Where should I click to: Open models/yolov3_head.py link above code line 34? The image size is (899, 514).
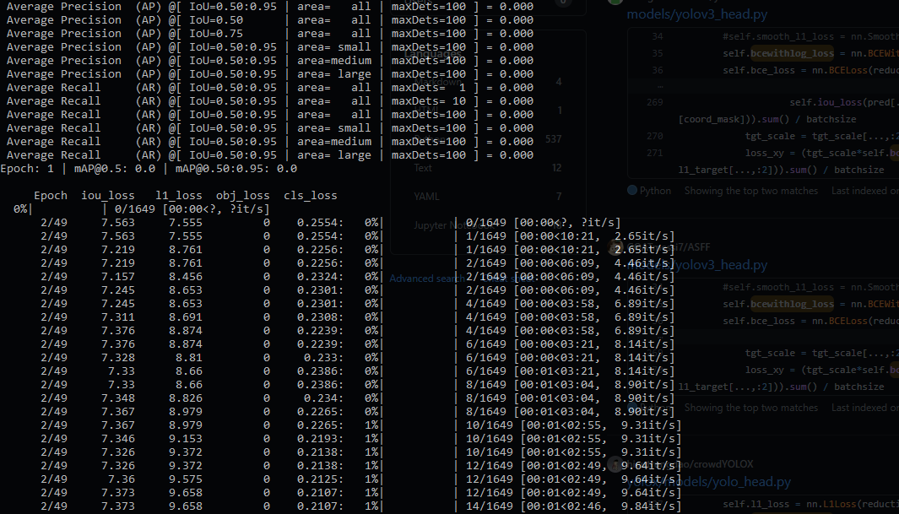click(696, 14)
